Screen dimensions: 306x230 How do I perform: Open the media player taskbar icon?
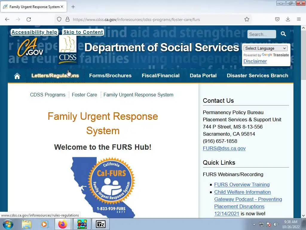[45, 224]
